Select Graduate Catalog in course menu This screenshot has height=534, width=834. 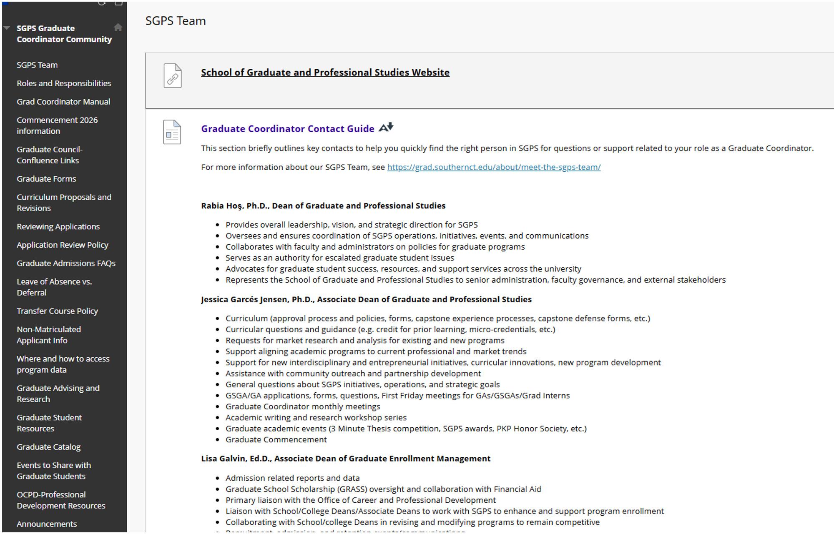coord(48,447)
